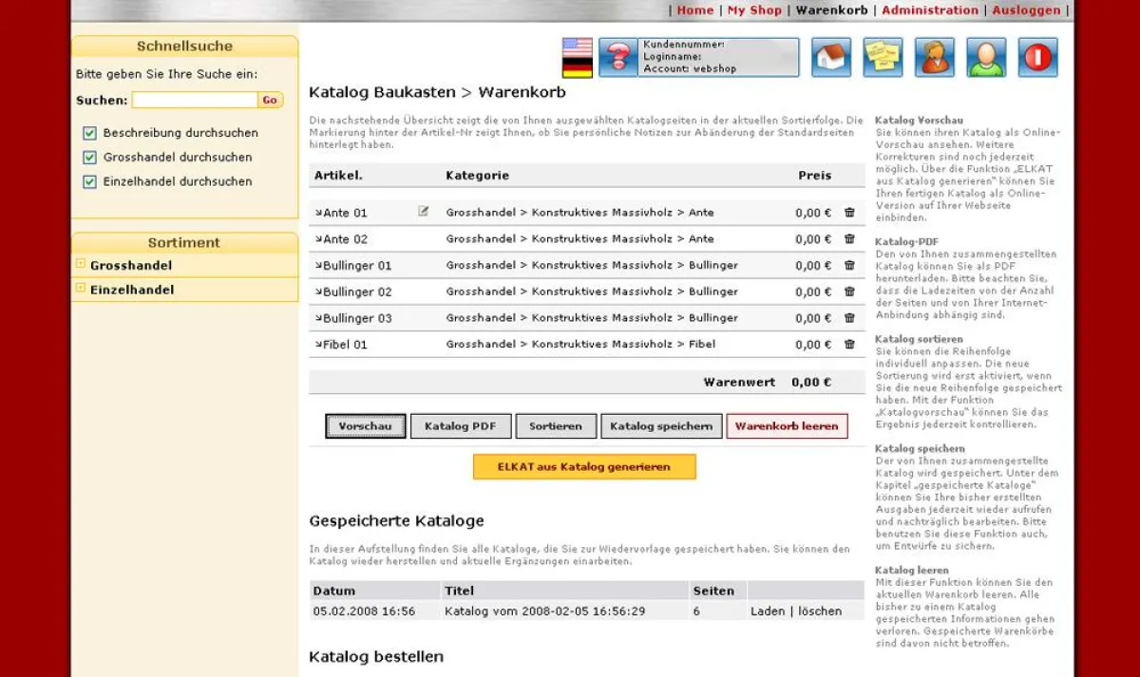Click the support contact person icon
Viewport: 1140px width, 677px height.
[x=934, y=57]
